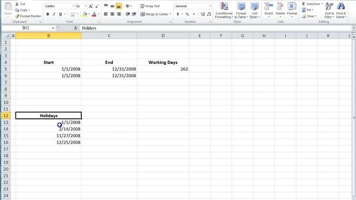Select holiday cell 12/25/2008
The width and height of the screenshot is (356, 200).
[x=48, y=142]
